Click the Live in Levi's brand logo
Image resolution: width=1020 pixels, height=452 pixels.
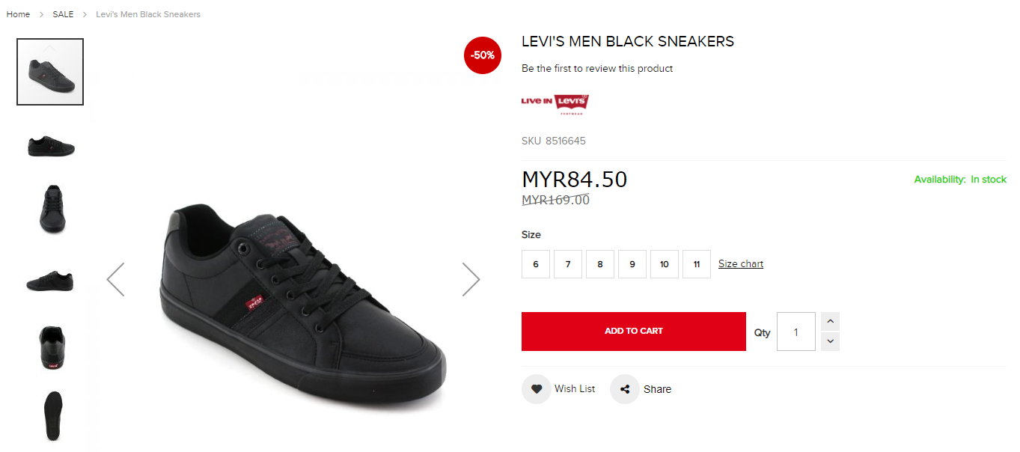(555, 103)
